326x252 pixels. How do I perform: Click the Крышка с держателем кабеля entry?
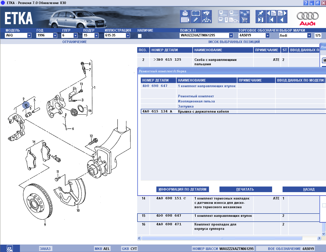(x=203, y=111)
